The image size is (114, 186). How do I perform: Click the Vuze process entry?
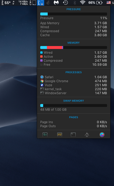click(x=74, y=85)
